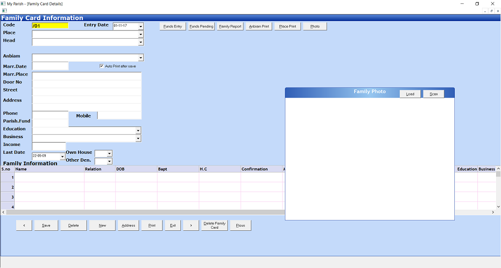Screen dimensions: 501x268
Task: Click the scroll down arrow of family grid
Action: (498, 207)
